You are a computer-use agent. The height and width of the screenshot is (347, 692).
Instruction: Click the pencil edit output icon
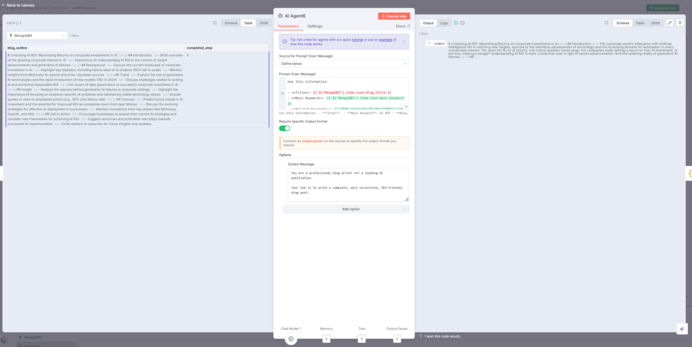[x=670, y=23]
